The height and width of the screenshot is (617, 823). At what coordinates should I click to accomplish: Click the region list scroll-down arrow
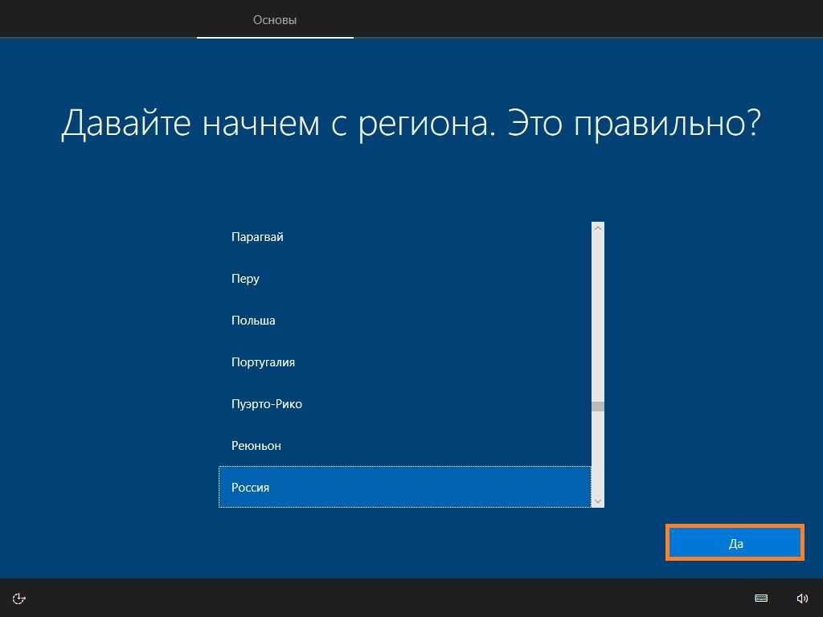[597, 501]
